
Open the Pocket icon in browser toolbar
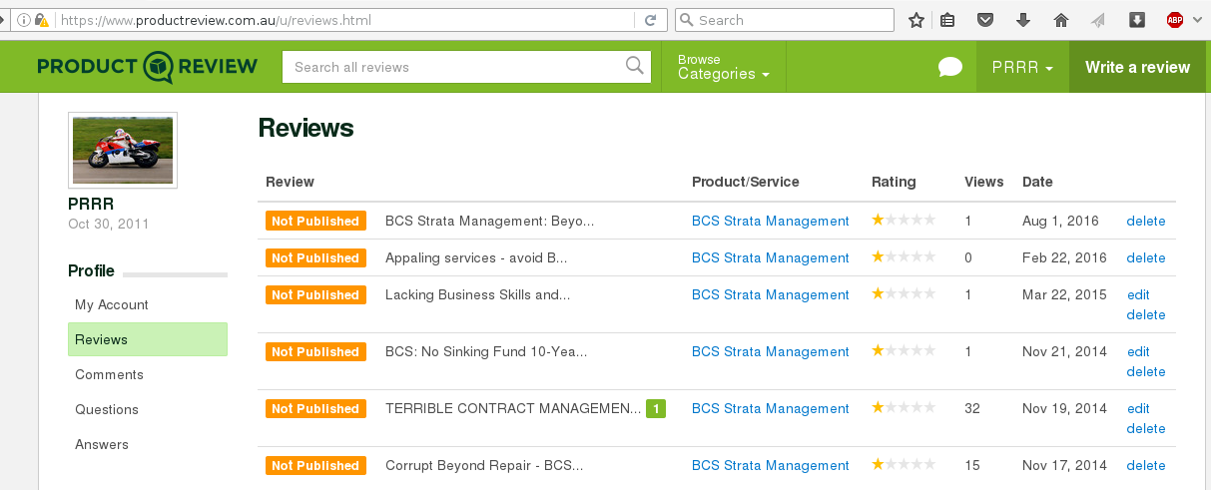click(x=985, y=20)
